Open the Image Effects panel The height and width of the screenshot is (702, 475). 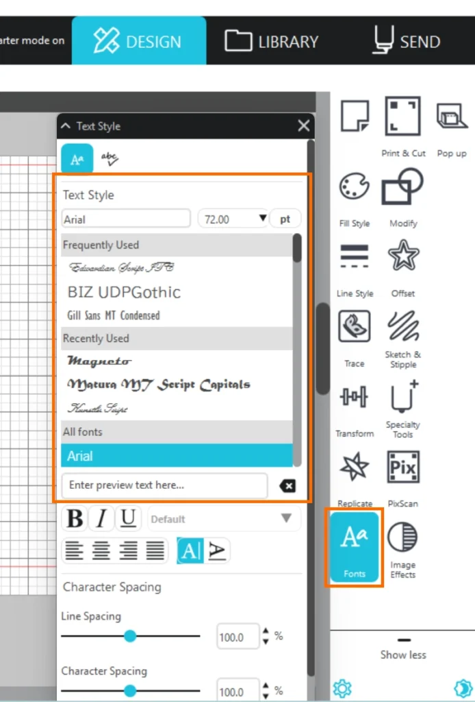[x=403, y=539]
